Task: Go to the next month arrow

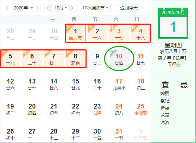Action: tap(72, 8)
